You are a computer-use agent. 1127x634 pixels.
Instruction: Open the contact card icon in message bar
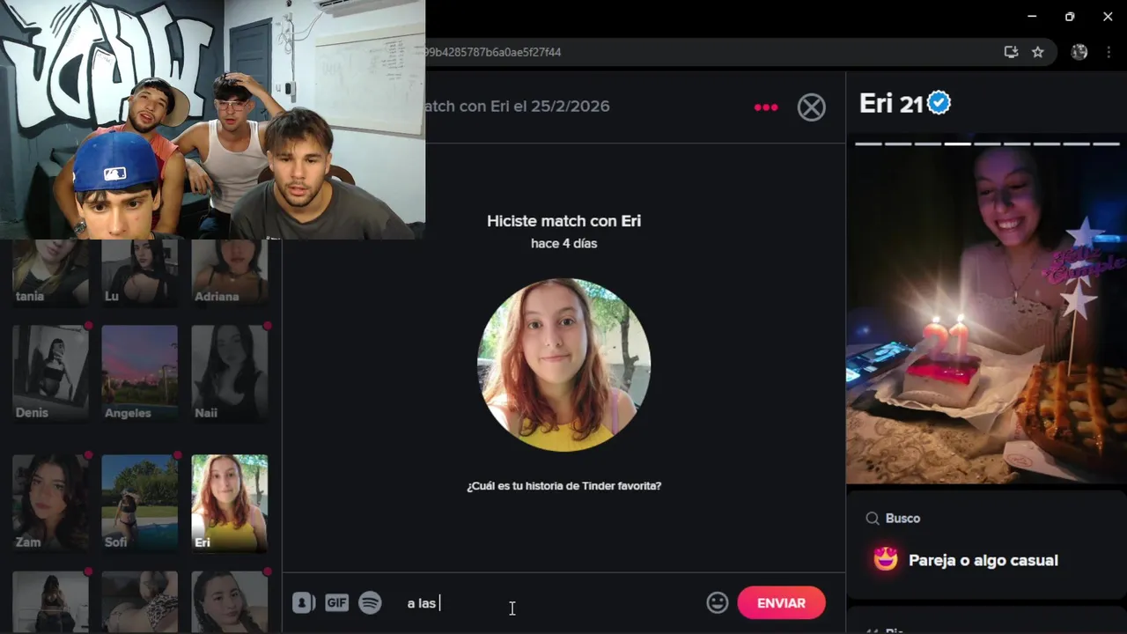click(x=304, y=603)
